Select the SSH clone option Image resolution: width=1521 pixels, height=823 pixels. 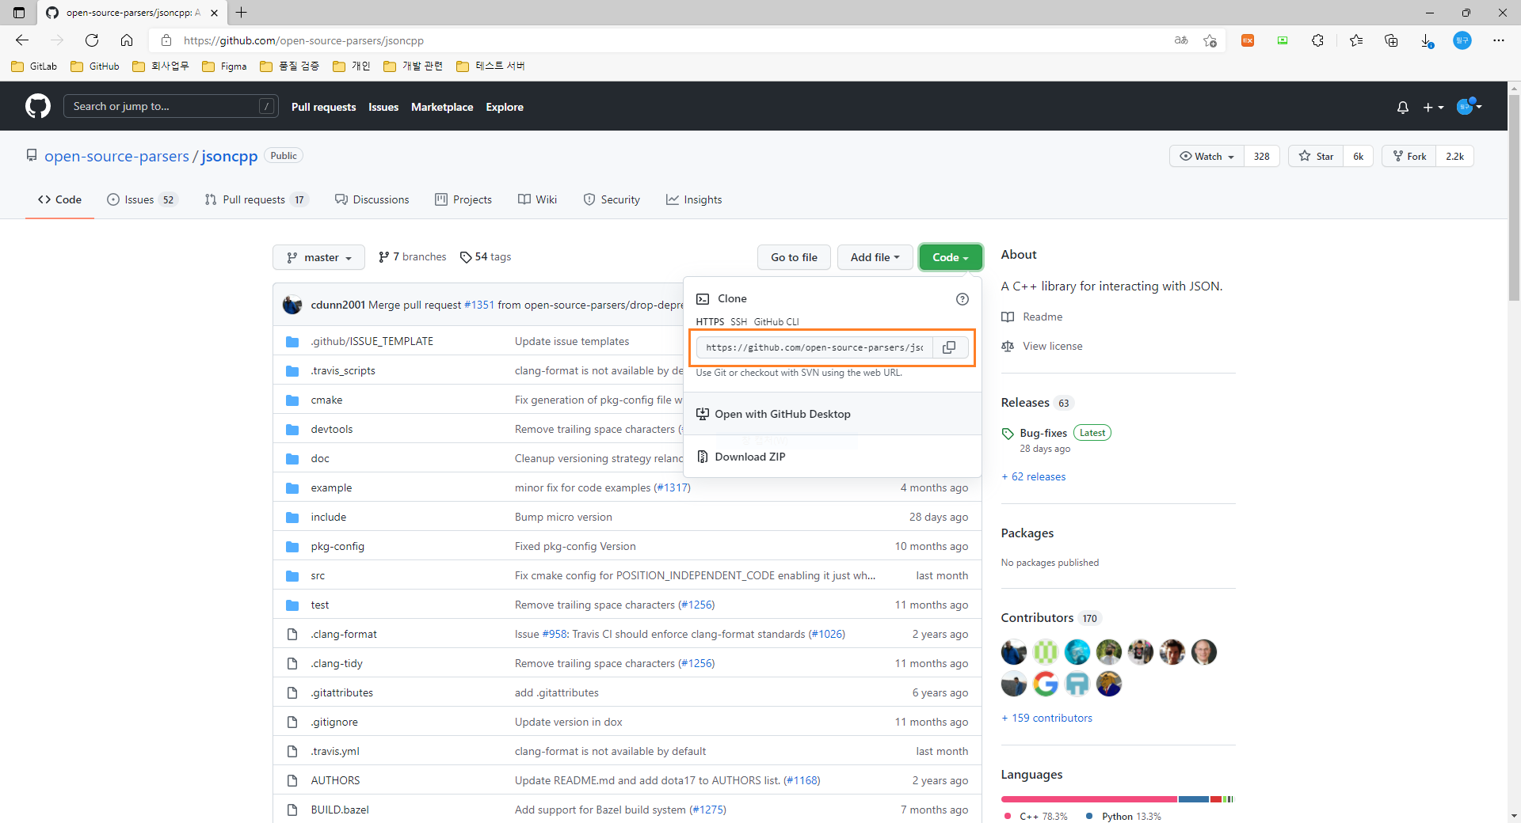(738, 321)
